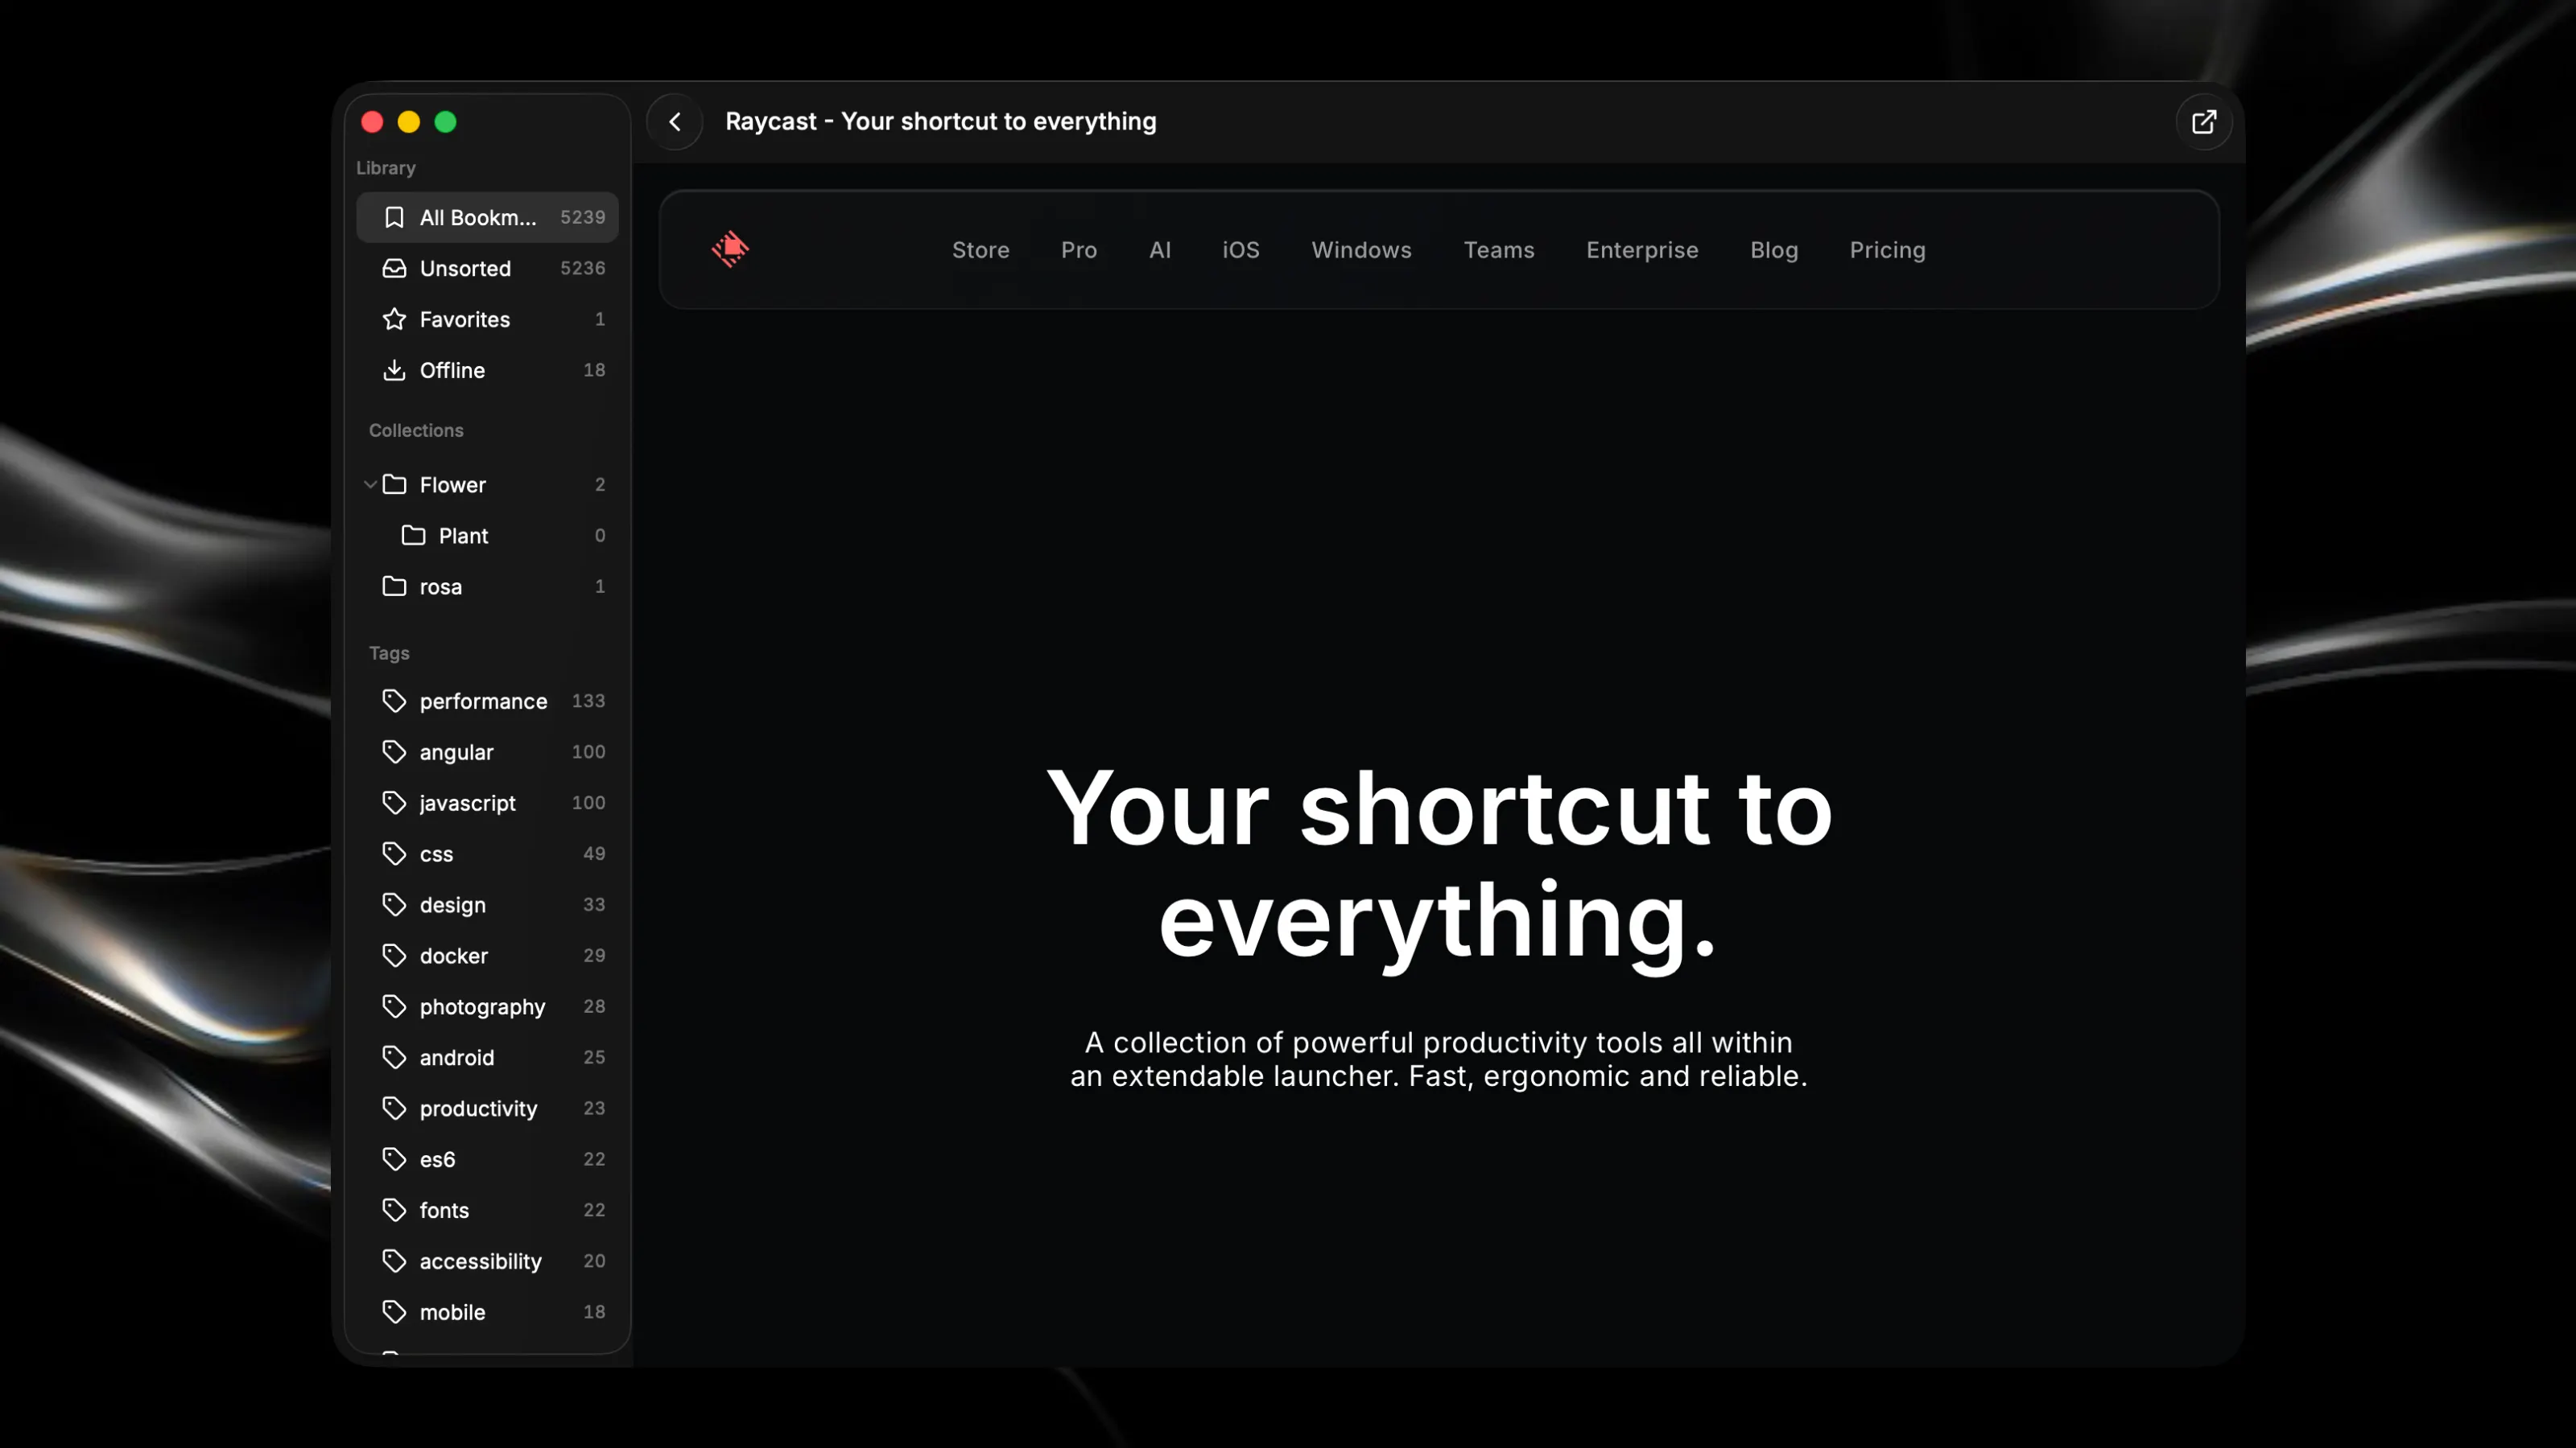The image size is (2576, 1448).
Task: Click the accessibility tag label
Action: click(480, 1261)
